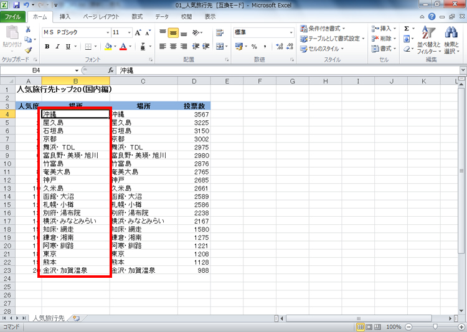Align cell text to top
Image resolution: width=467 pixels, height=332 pixels.
[x=163, y=32]
